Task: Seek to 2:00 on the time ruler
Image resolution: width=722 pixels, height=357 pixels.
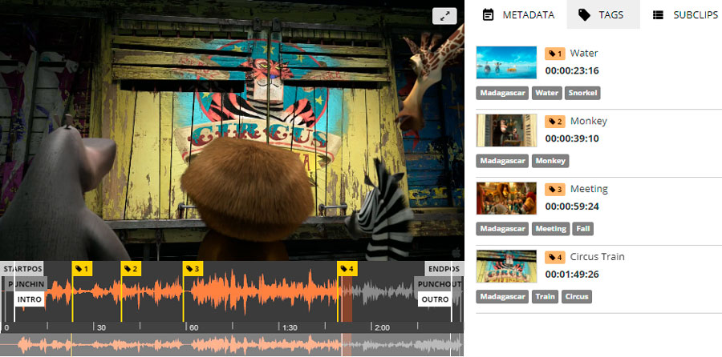Action: click(x=382, y=327)
